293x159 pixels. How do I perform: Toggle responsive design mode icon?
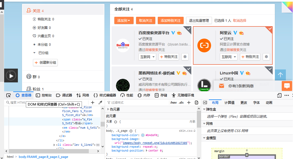pyautogui.click(x=279, y=95)
